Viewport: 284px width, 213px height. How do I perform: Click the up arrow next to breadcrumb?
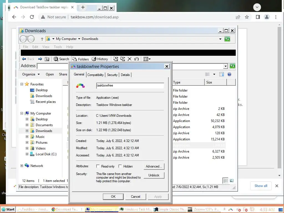(42, 39)
